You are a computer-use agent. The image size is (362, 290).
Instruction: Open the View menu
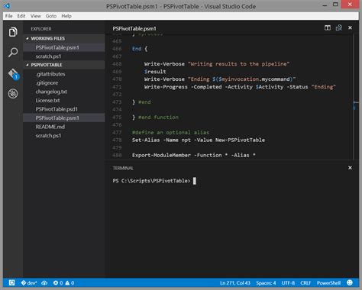click(36, 16)
